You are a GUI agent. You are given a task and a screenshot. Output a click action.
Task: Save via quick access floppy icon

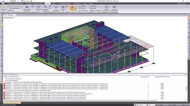tap(13, 1)
